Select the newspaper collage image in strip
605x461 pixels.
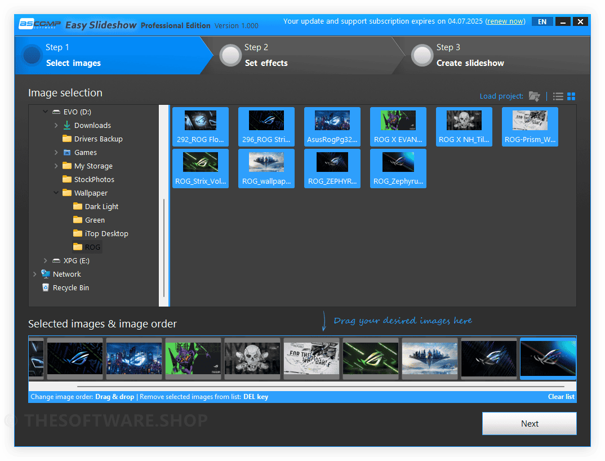click(x=312, y=358)
